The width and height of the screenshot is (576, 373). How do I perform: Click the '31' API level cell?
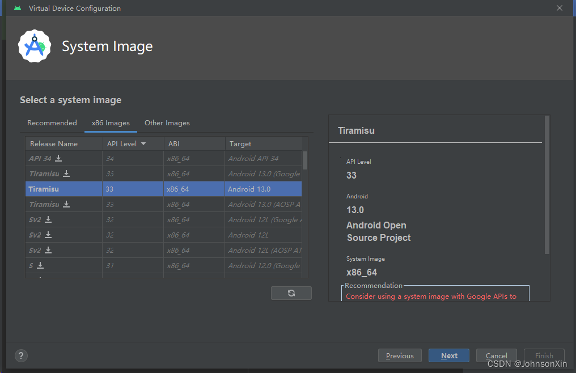(133, 265)
